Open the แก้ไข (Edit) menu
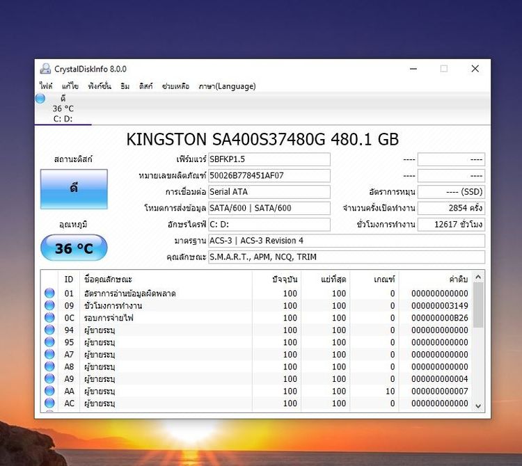Image resolution: width=522 pixels, height=466 pixels. coord(70,86)
